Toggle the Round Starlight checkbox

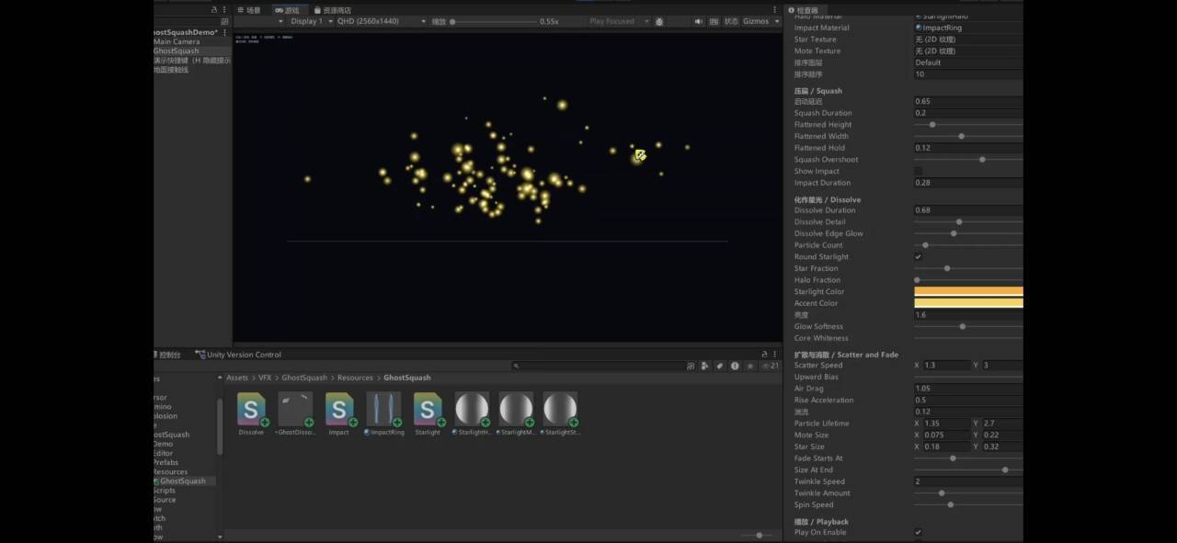[918, 257]
